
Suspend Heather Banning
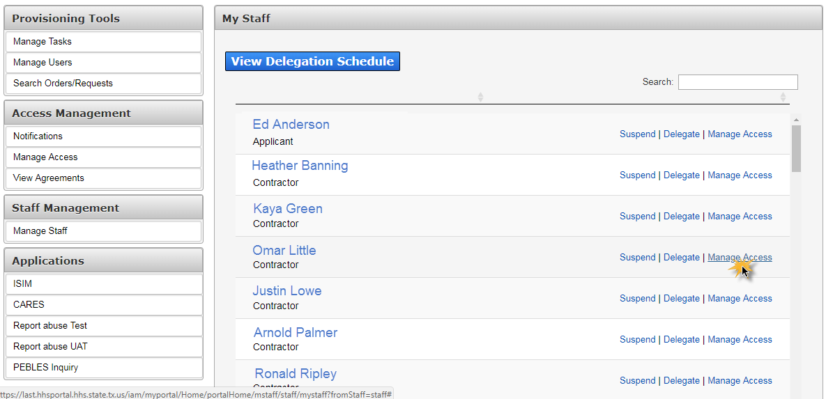point(637,175)
